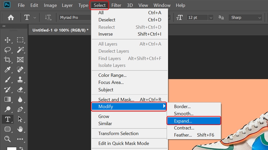This screenshot has width=268, height=150.
Task: Choose Transform Selection entry
Action: [129, 133]
